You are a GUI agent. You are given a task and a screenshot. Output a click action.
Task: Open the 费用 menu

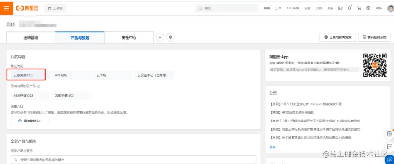pyautogui.click(x=267, y=8)
